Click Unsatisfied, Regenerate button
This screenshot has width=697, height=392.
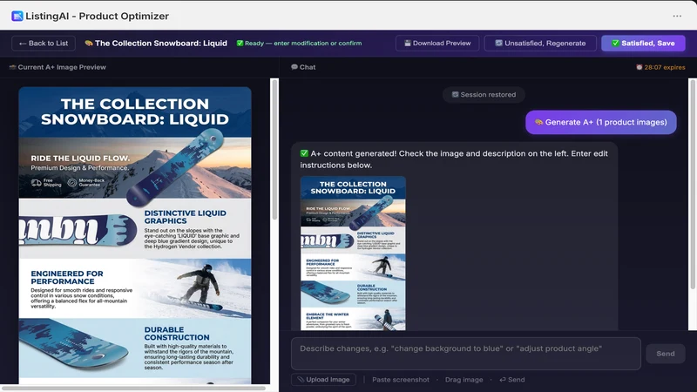[x=540, y=43]
